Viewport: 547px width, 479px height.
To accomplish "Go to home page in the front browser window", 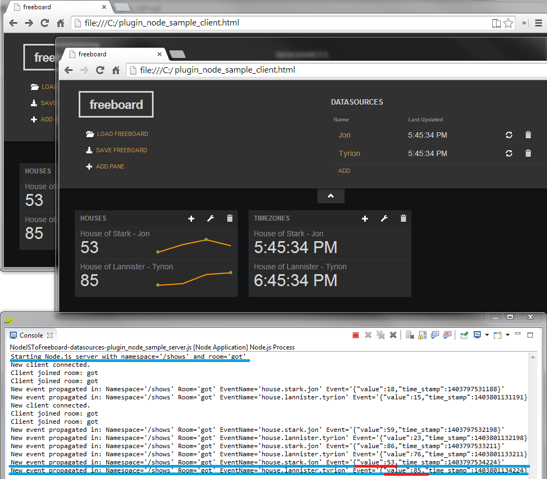I will tap(116, 70).
